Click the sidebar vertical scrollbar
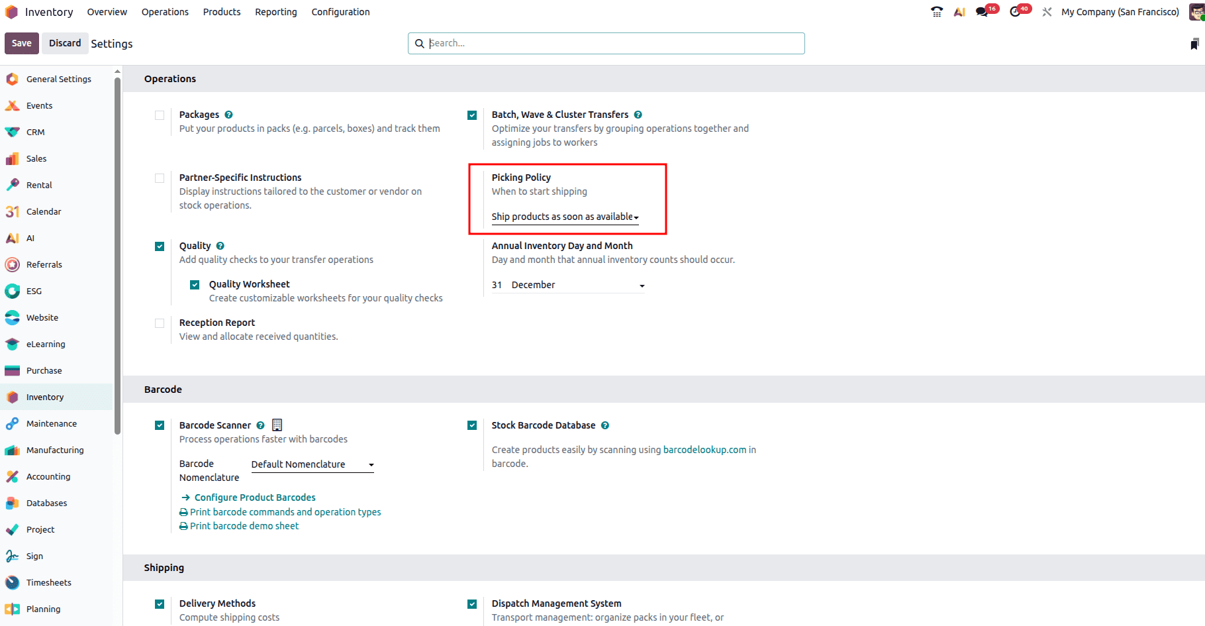This screenshot has width=1205, height=626. click(x=118, y=255)
